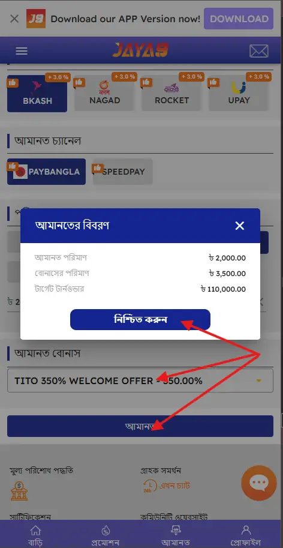Expand the TITO 350% WELCOME OFFER dropdown
This screenshot has height=548, width=283.
coord(140,381)
